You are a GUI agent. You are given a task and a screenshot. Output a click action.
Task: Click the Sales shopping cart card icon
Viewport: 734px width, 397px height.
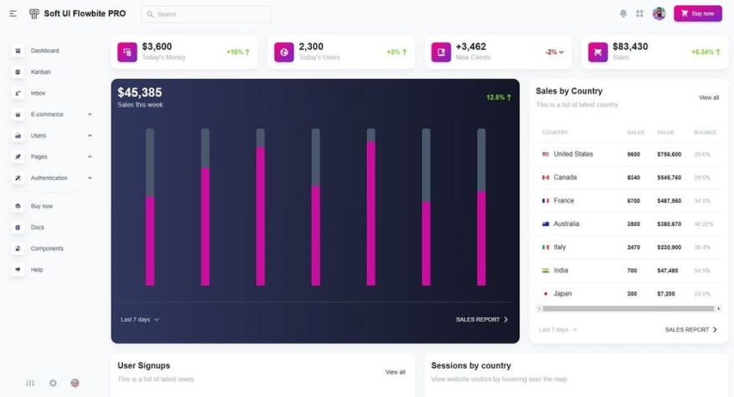click(598, 52)
